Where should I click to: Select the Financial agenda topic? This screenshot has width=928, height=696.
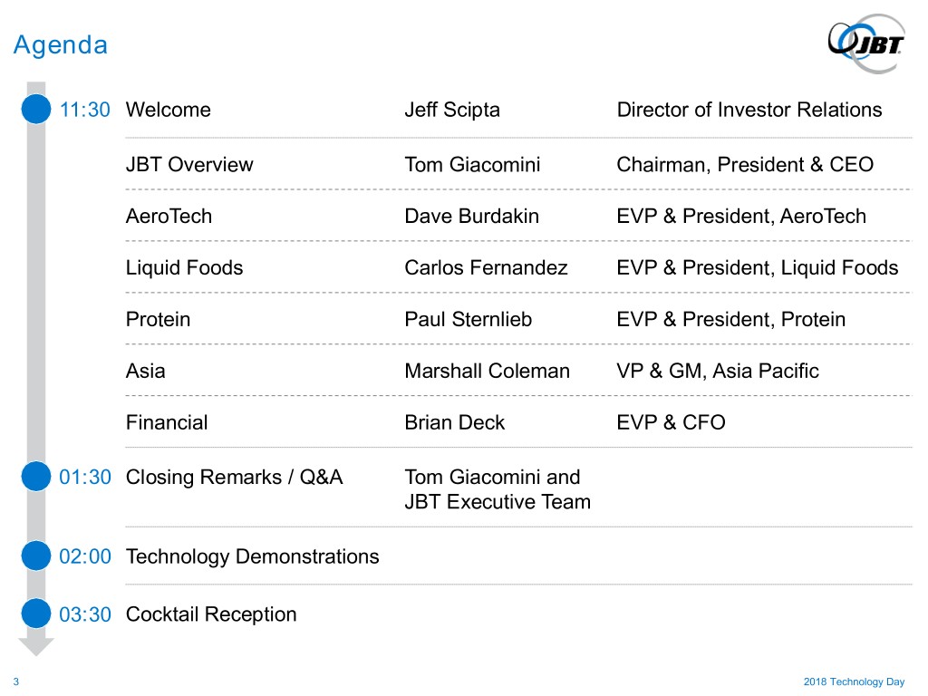pyautogui.click(x=167, y=422)
